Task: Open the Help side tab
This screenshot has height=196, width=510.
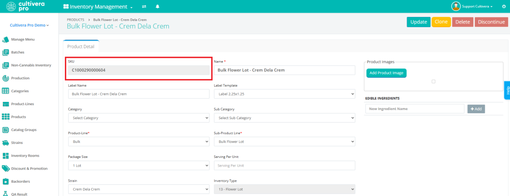Action: tap(507, 90)
